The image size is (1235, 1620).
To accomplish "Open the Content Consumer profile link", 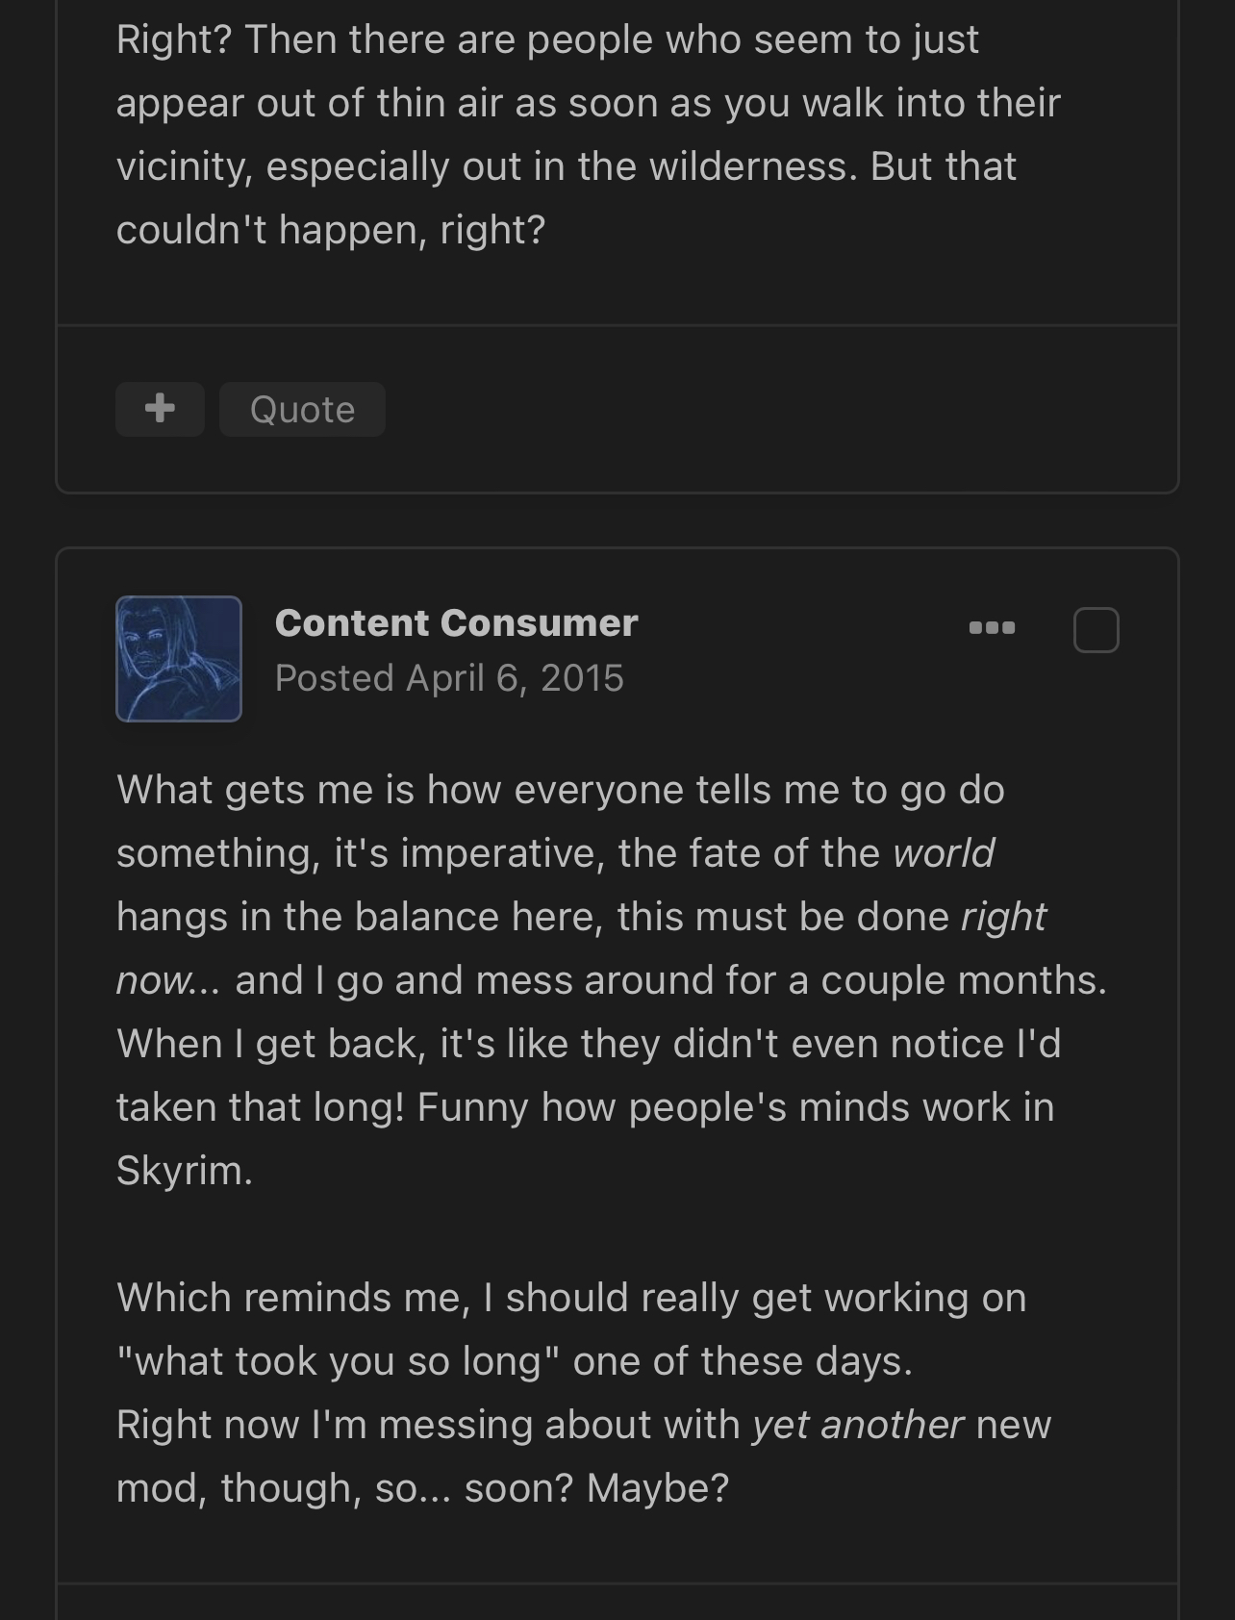I will [x=456, y=622].
